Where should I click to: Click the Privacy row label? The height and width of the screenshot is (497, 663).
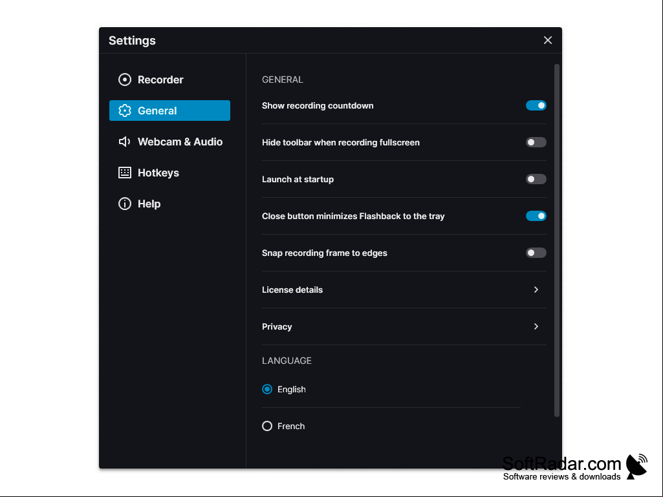click(277, 326)
